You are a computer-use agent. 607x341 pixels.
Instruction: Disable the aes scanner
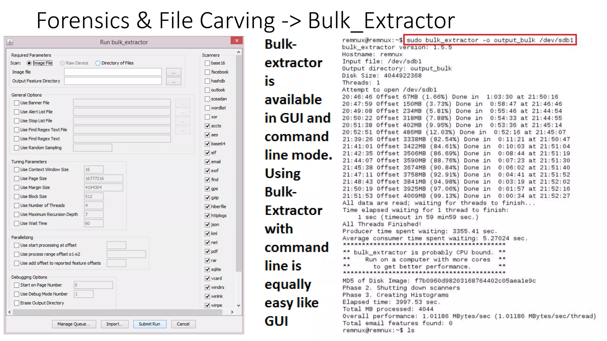pyautogui.click(x=207, y=135)
